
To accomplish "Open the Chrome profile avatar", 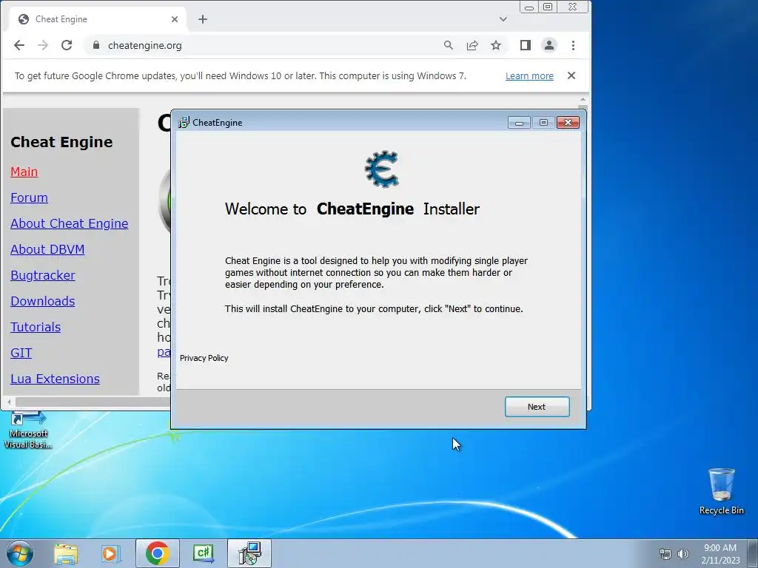I will (x=549, y=45).
